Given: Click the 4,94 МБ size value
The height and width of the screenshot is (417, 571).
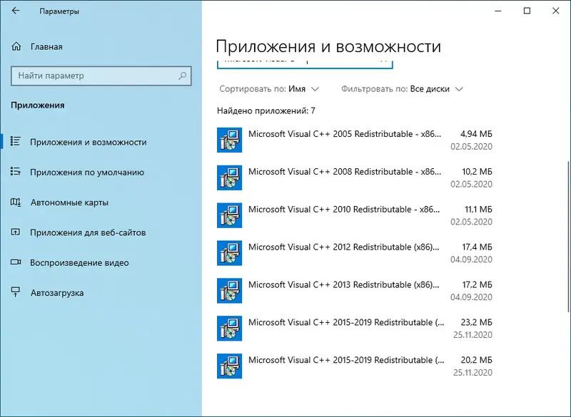Looking at the screenshot, I should [x=476, y=134].
